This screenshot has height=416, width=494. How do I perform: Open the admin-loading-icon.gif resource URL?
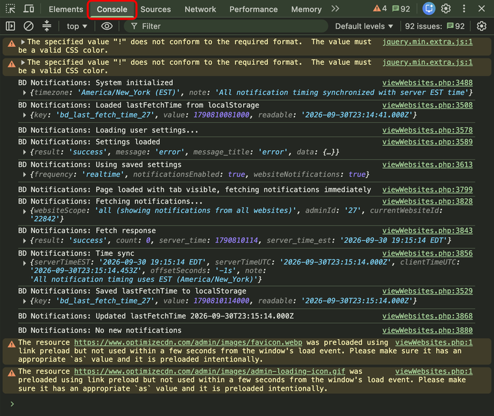(x=209, y=372)
